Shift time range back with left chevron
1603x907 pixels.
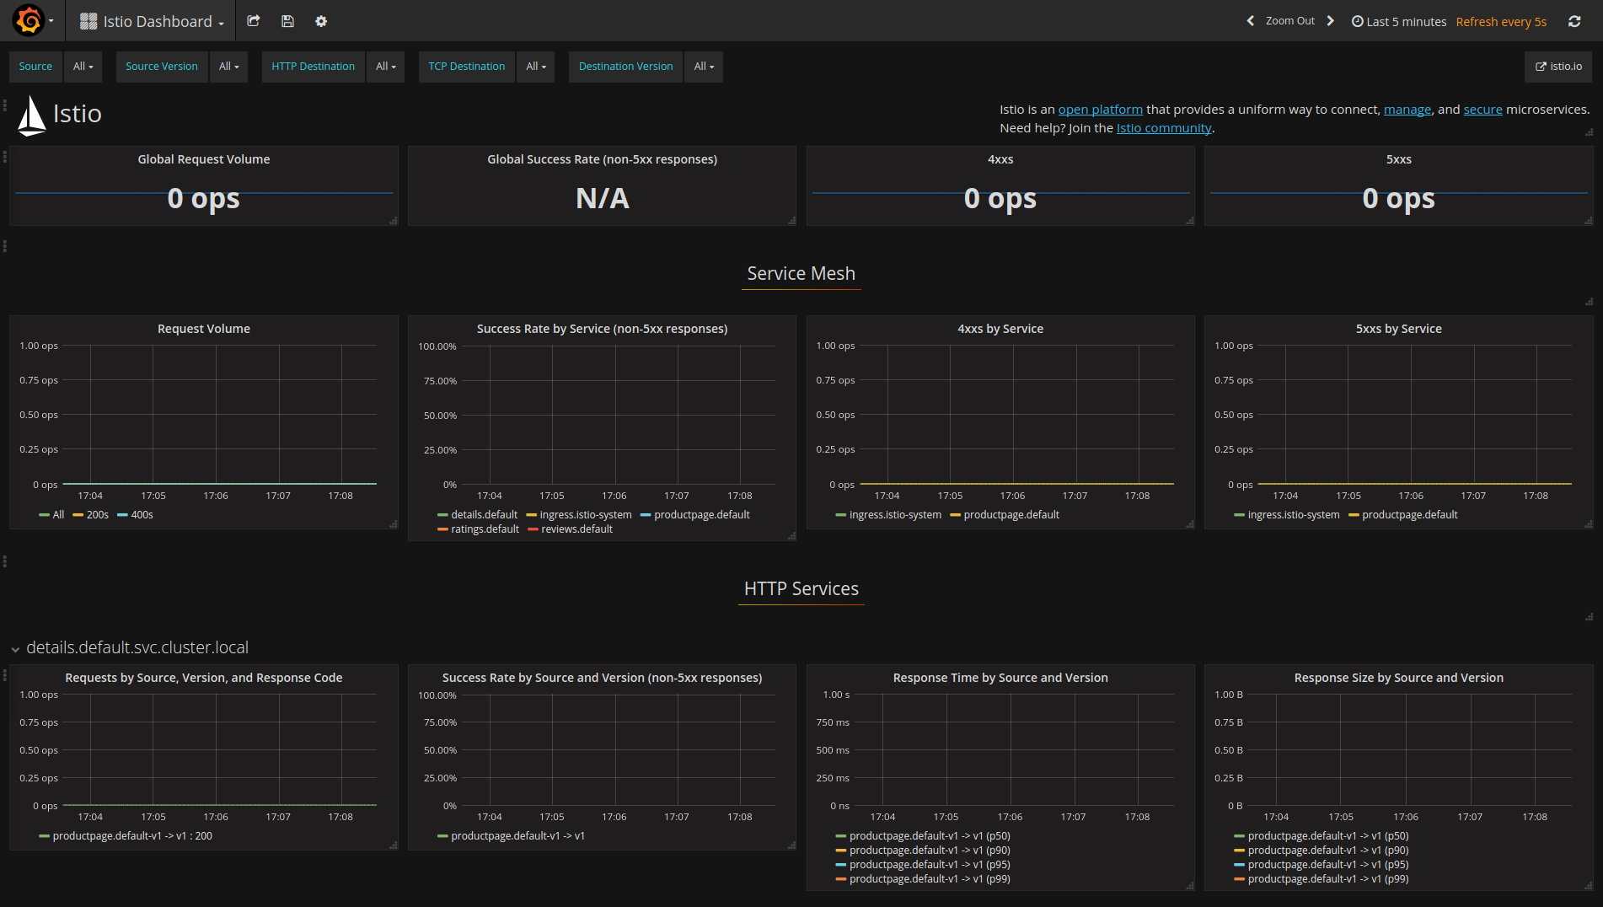pos(1251,20)
